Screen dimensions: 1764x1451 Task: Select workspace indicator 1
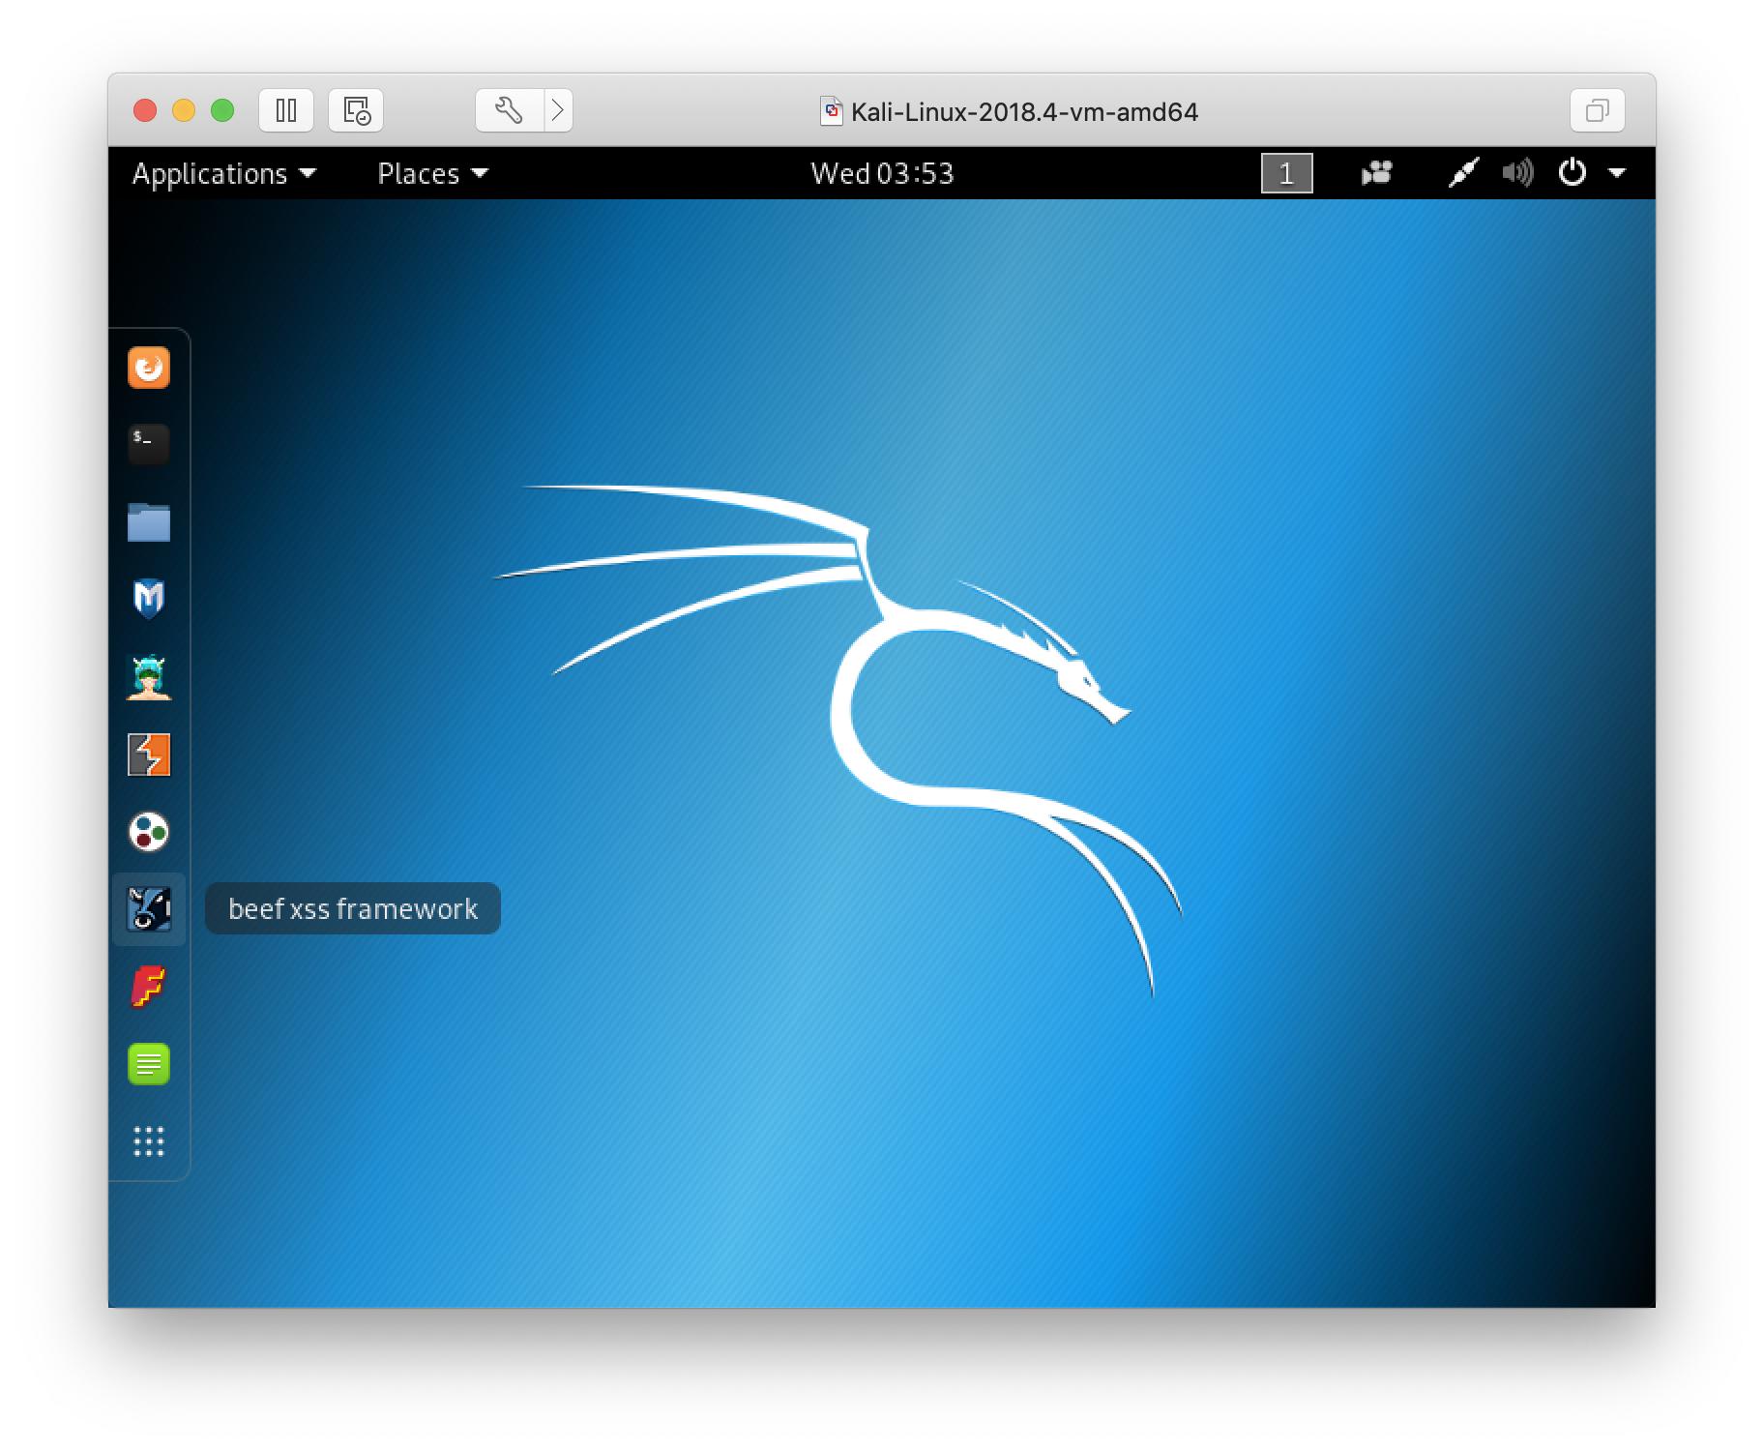(1287, 174)
